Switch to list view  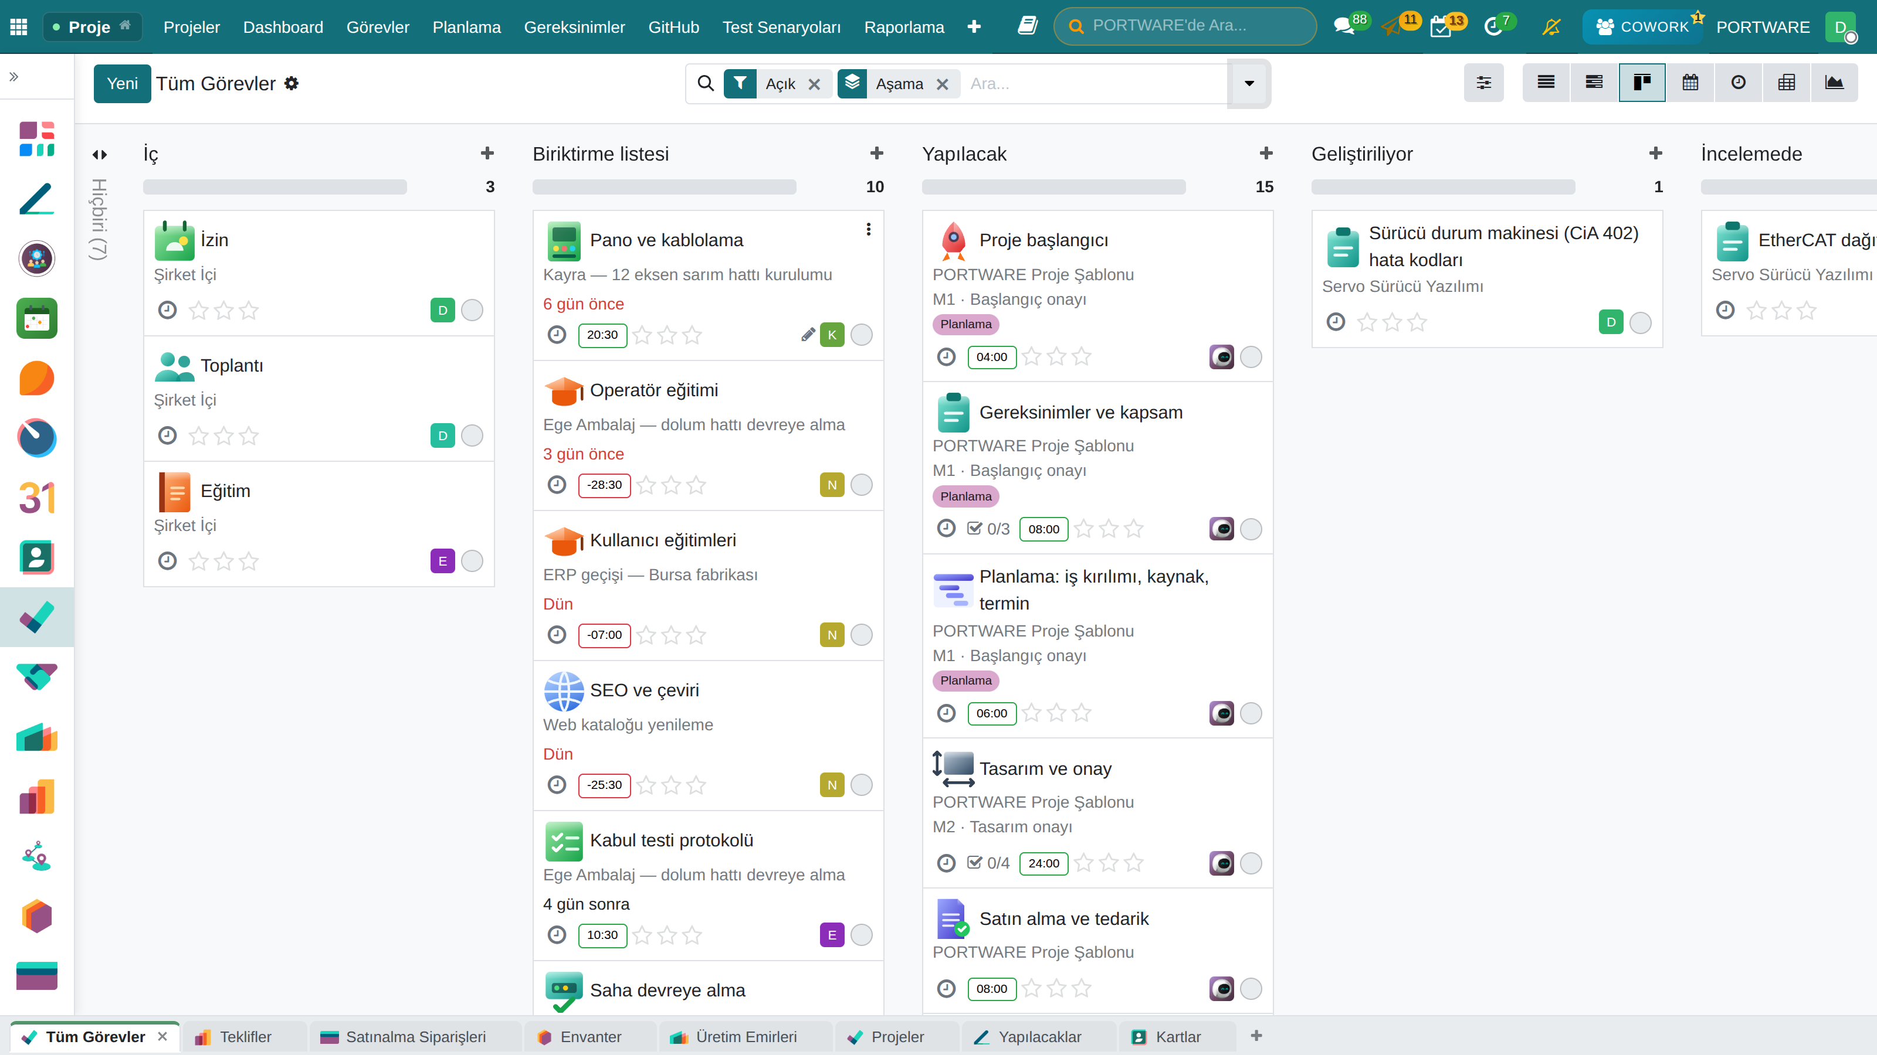click(1546, 82)
